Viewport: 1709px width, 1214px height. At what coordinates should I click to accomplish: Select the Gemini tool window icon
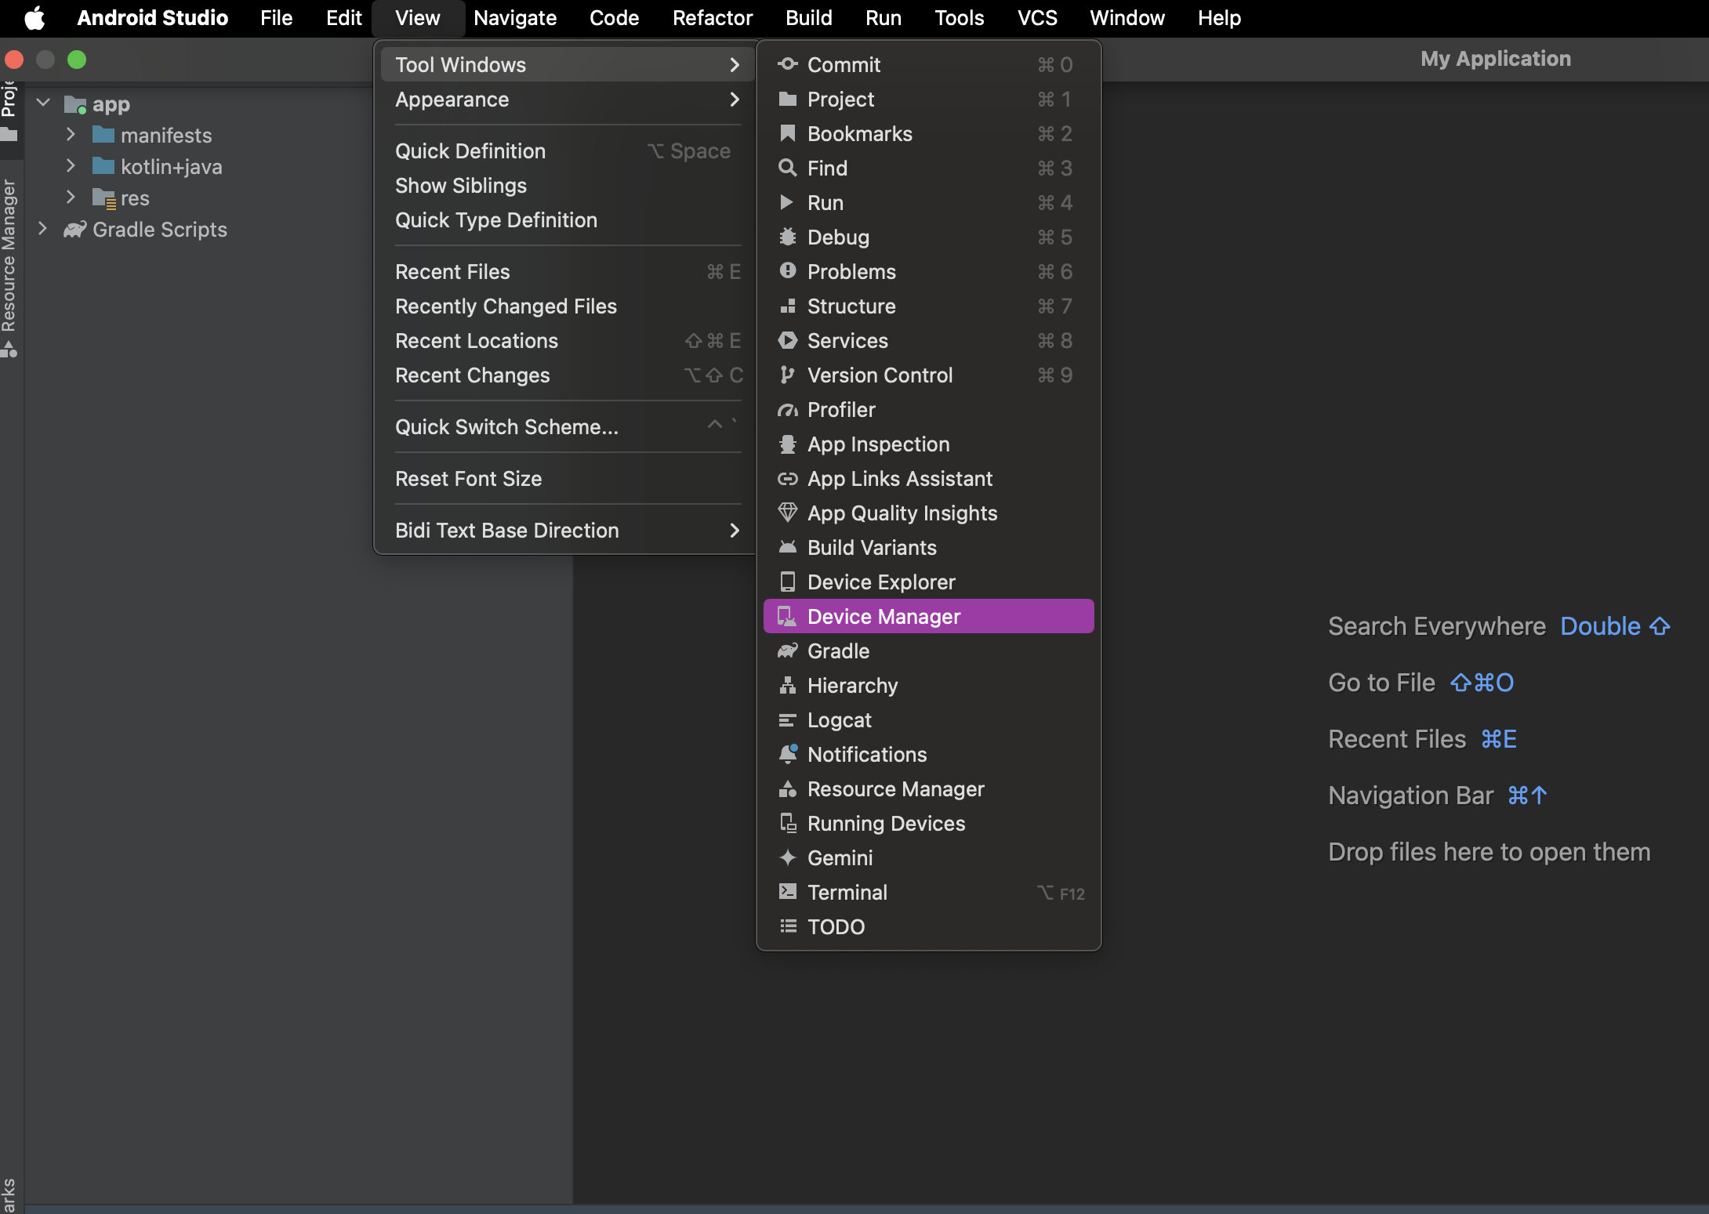[784, 857]
